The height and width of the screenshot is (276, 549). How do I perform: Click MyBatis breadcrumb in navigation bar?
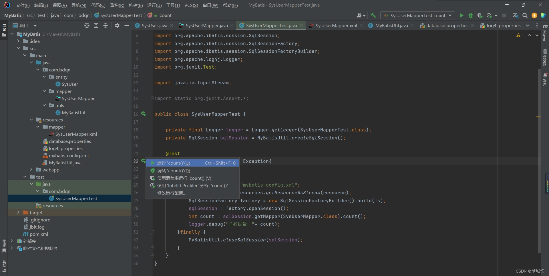13,15
